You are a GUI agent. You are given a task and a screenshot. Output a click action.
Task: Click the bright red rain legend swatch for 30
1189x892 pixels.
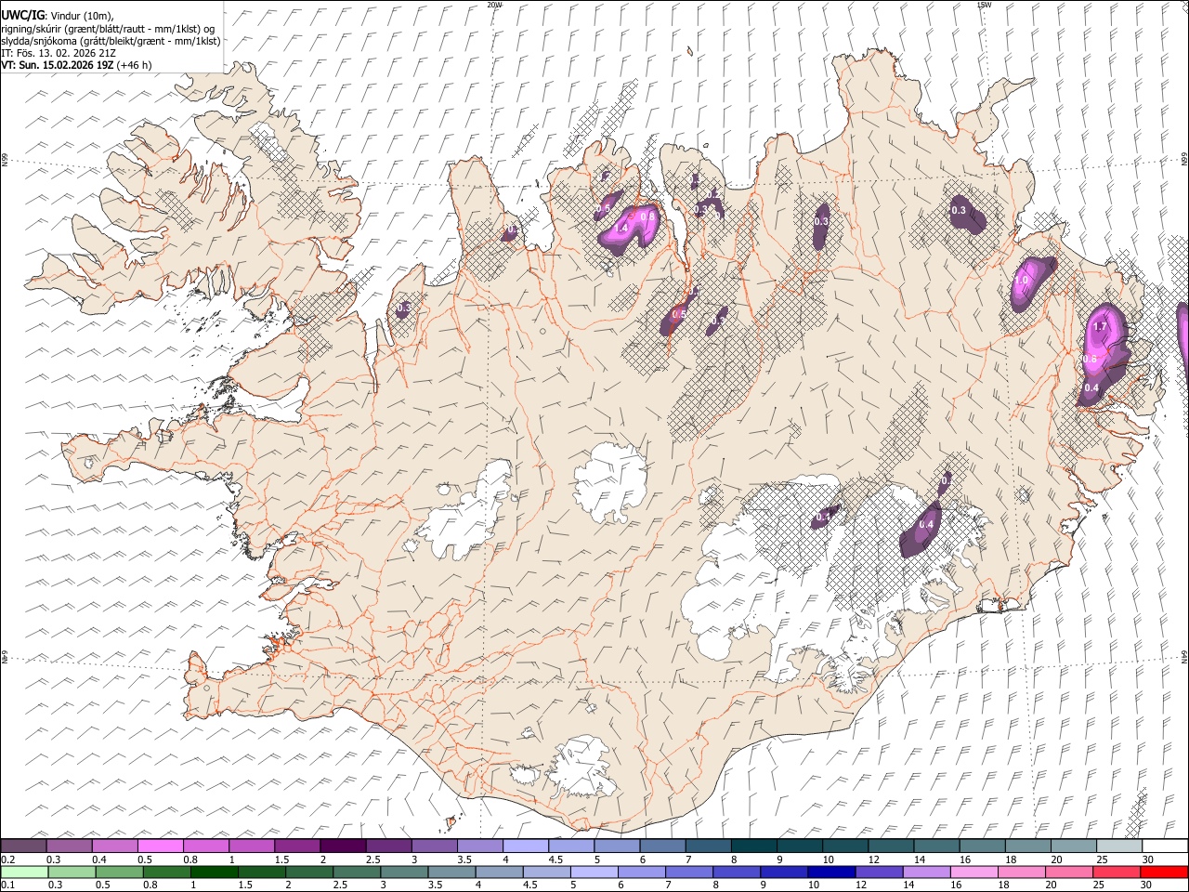[1164, 872]
